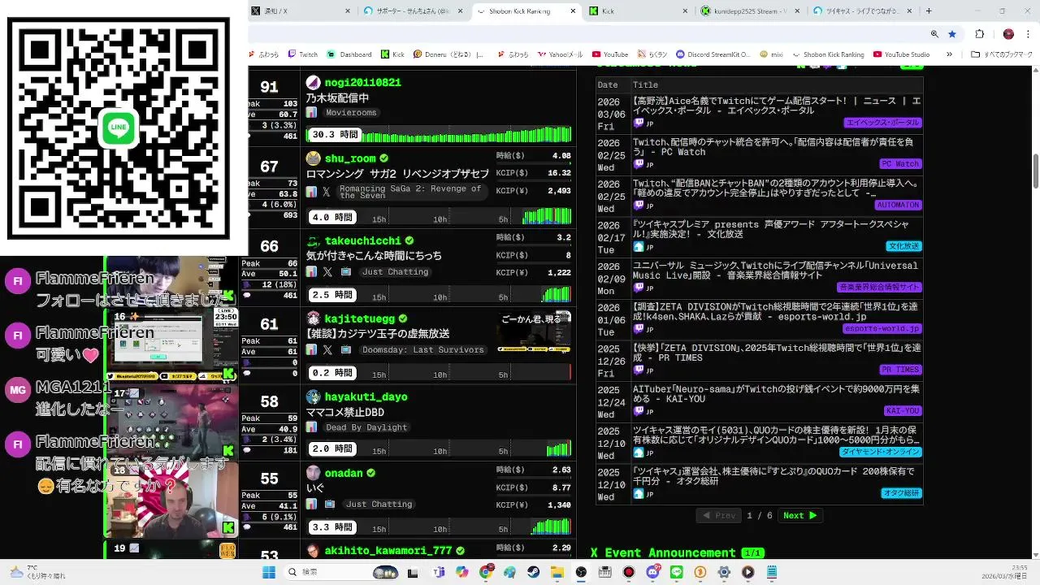Go to next news page
Image resolution: width=1040 pixels, height=585 pixels.
(x=800, y=515)
